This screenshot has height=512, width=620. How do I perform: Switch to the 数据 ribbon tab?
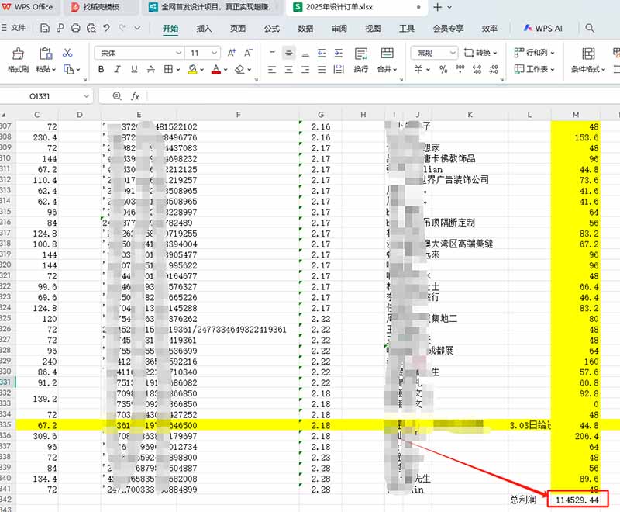pos(305,28)
